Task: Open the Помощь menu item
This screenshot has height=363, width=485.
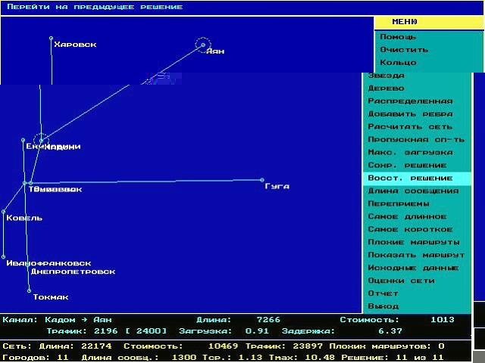Action: pos(398,37)
